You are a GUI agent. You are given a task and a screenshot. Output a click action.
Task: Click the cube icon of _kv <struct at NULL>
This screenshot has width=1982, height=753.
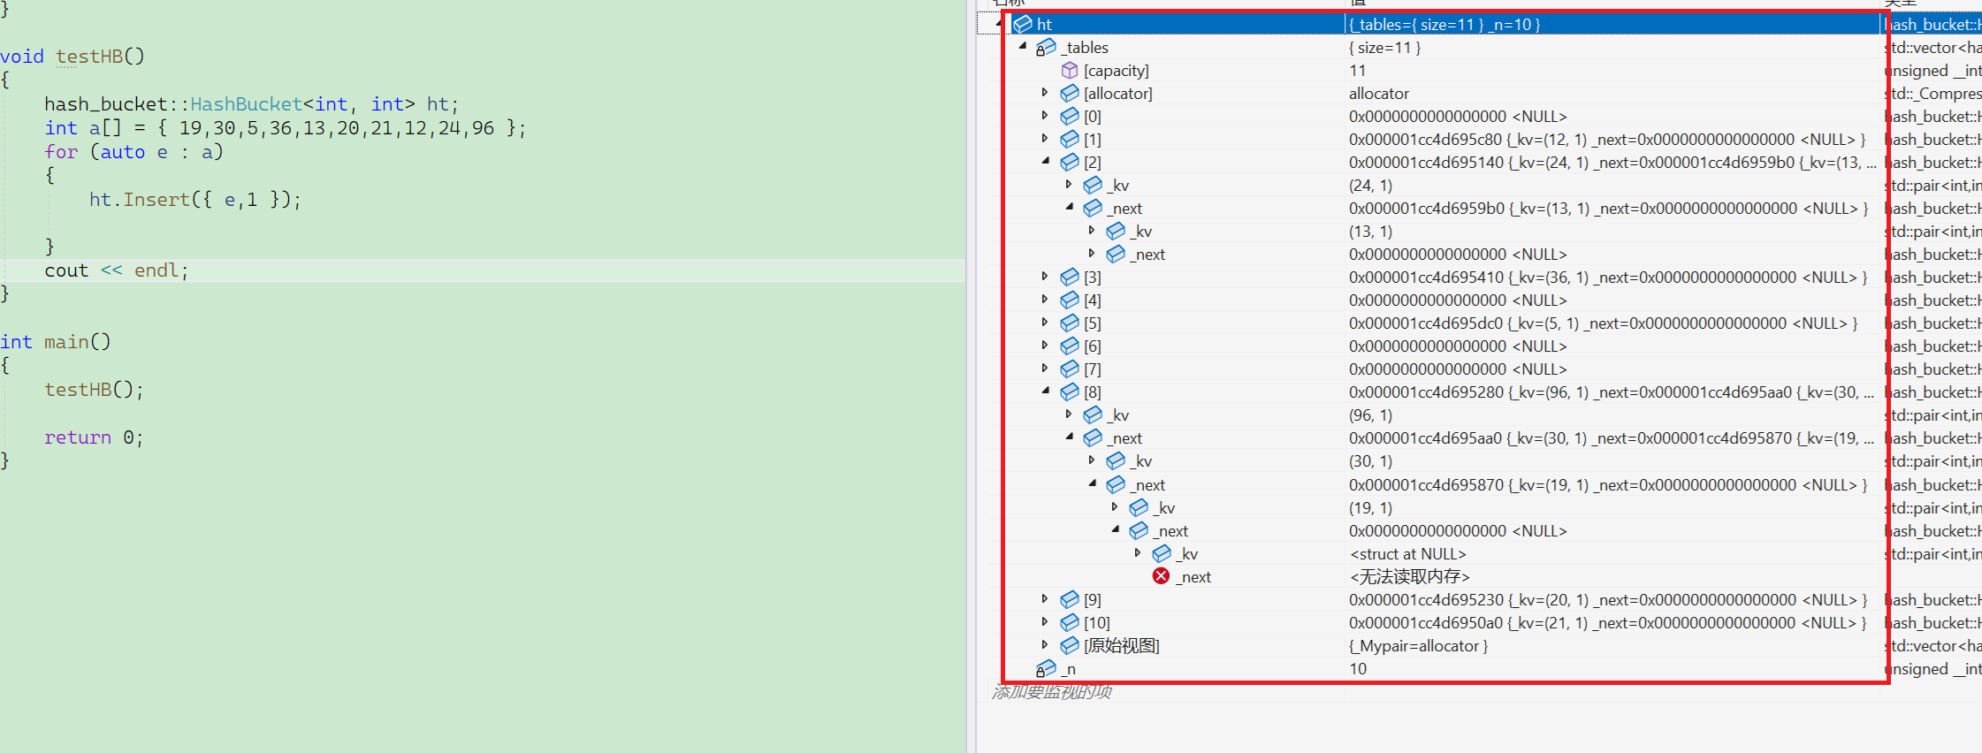[1162, 553]
